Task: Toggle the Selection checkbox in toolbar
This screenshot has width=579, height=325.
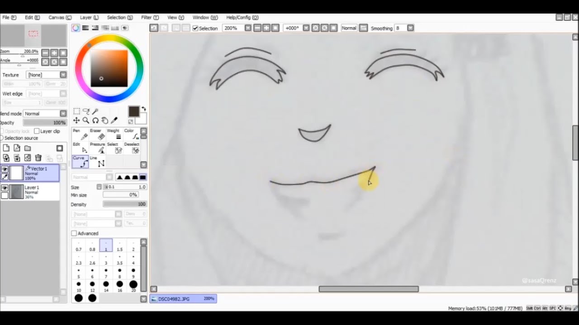Action: (195, 28)
